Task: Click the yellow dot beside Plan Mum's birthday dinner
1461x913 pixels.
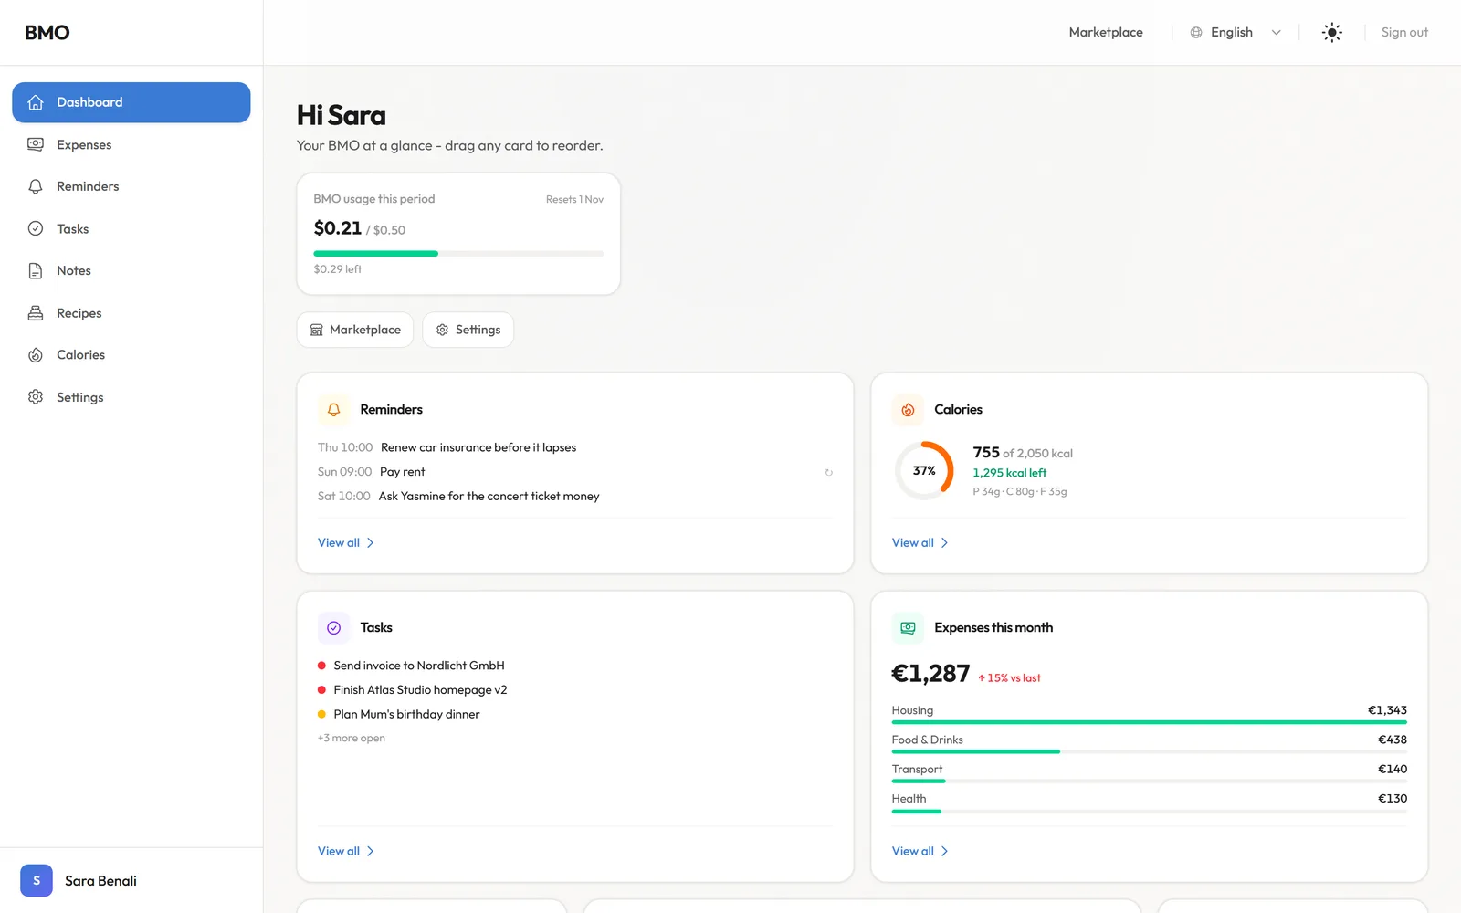Action: (x=321, y=714)
